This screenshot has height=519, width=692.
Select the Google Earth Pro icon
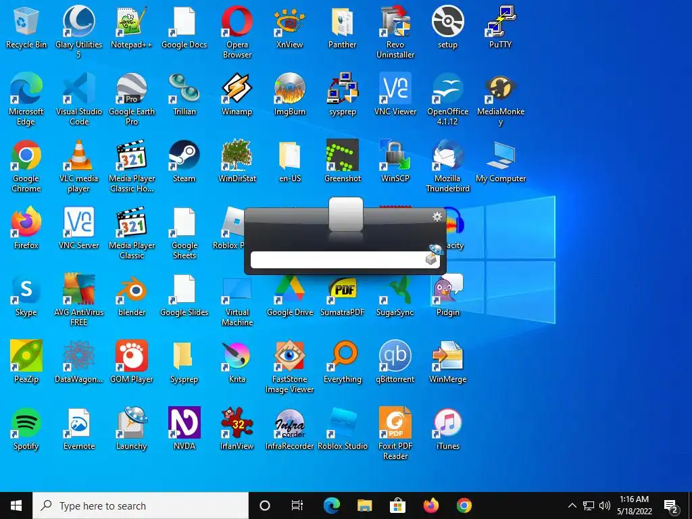132,99
